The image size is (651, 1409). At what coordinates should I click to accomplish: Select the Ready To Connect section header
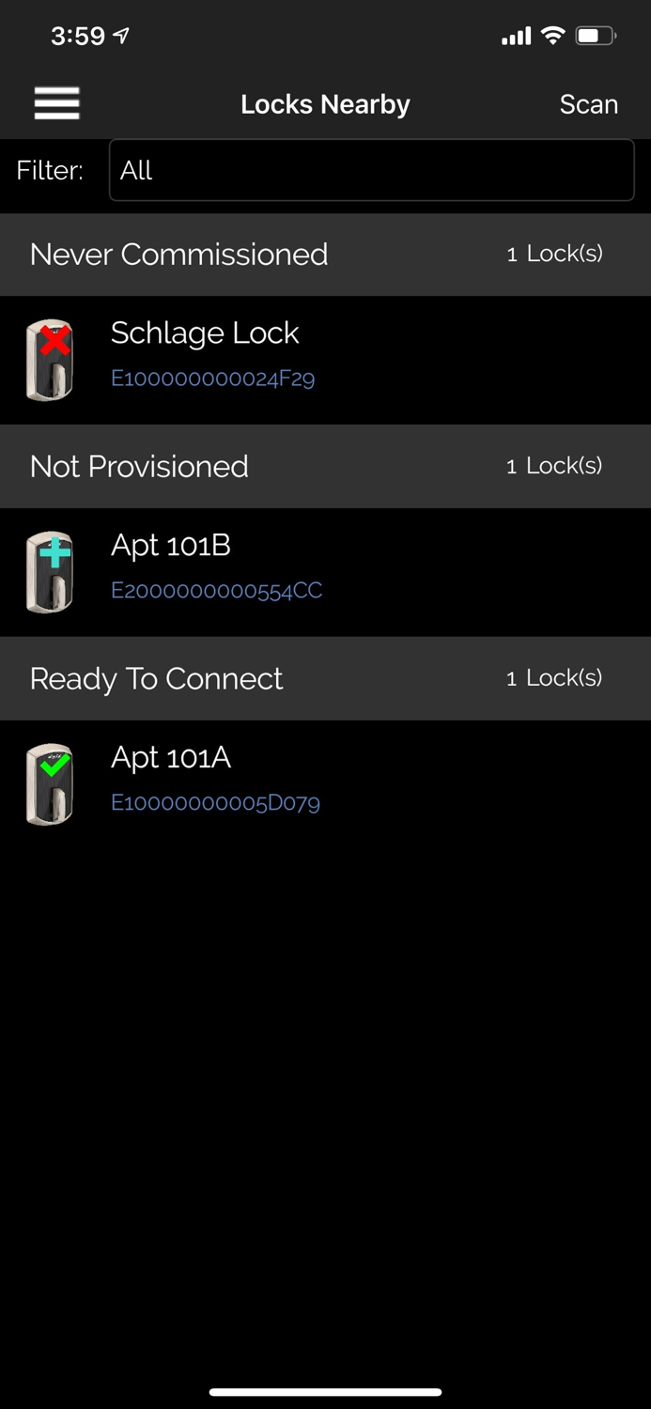point(325,679)
